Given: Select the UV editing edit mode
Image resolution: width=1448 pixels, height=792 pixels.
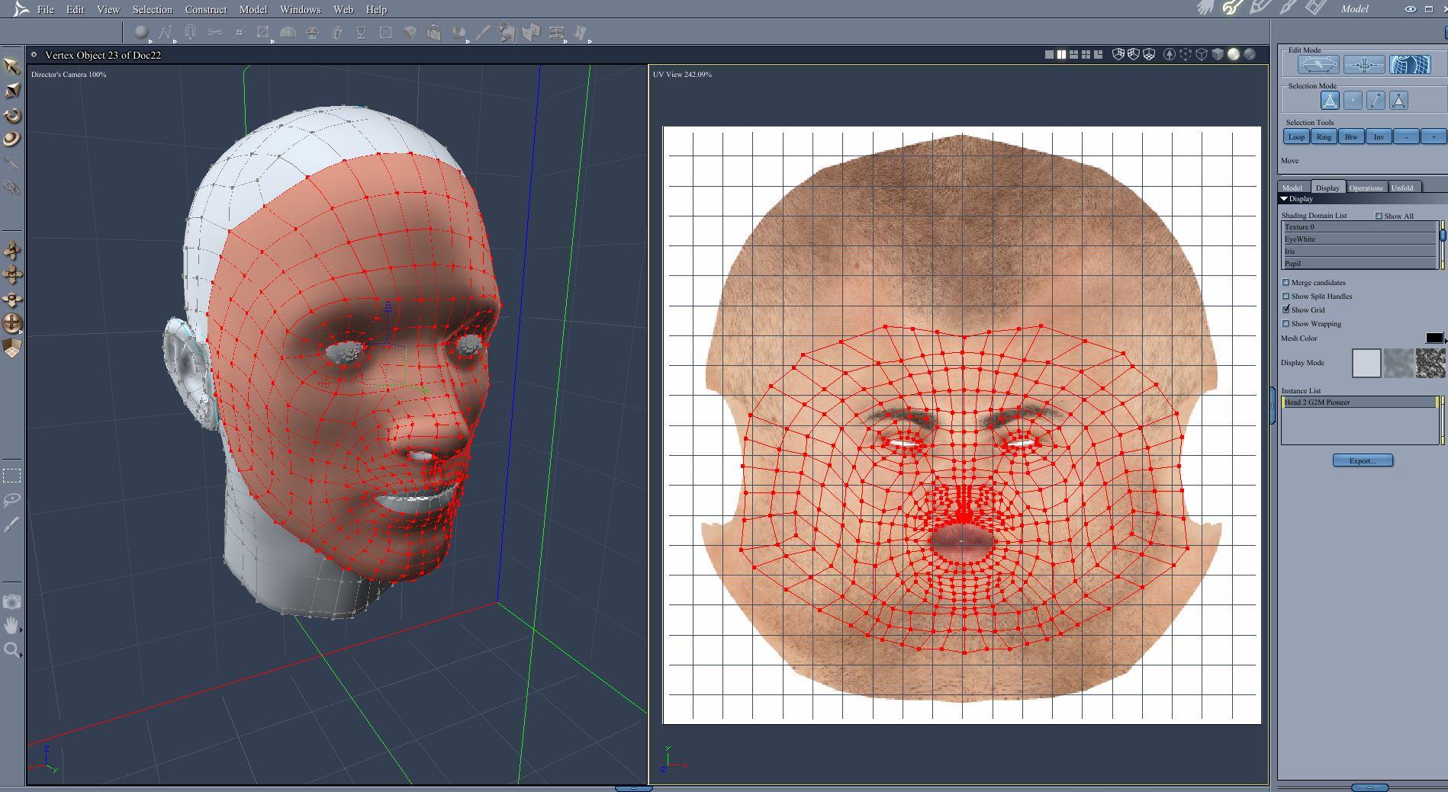Looking at the screenshot, I should (1409, 65).
